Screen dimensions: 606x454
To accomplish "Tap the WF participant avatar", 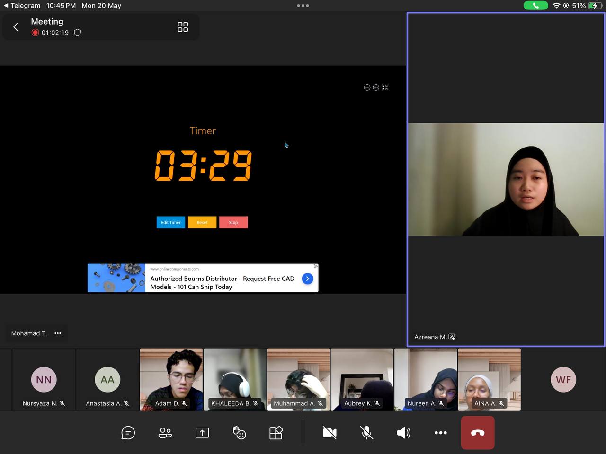I will 563,380.
